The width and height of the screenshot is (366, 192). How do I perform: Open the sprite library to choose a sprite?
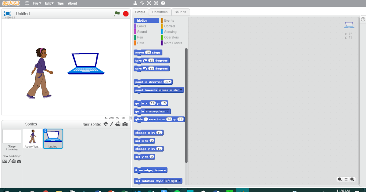click(x=106, y=124)
